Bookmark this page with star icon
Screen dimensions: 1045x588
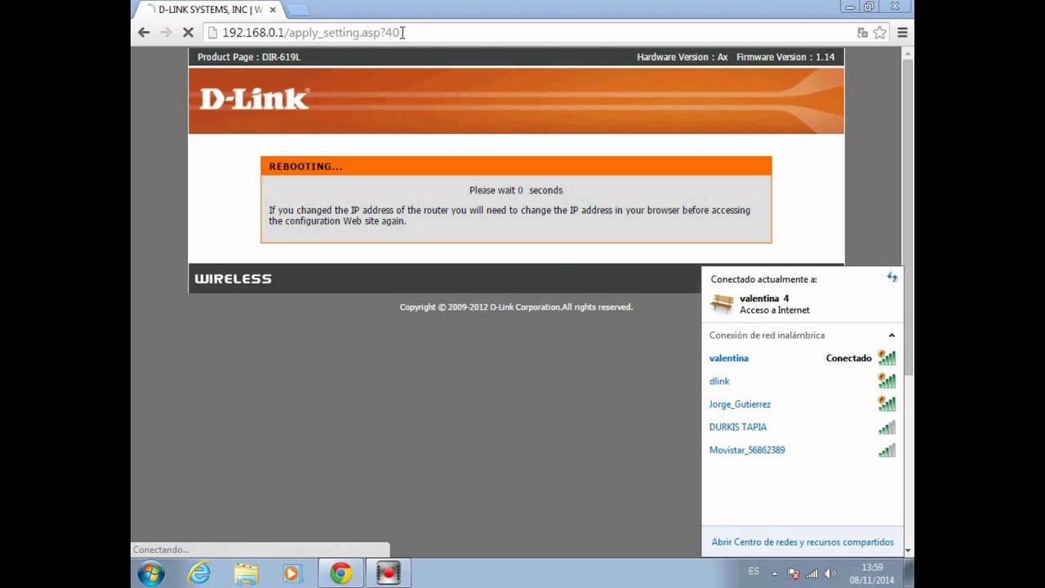[x=880, y=33]
